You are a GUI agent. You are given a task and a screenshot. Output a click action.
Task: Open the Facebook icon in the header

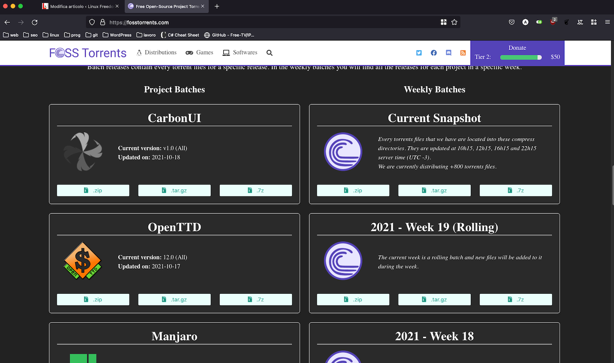coord(434,53)
